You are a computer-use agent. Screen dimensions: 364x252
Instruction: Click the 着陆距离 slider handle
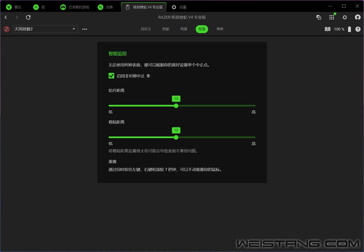tap(176, 137)
